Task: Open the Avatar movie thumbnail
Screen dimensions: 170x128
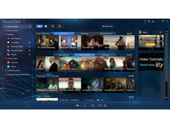Action: point(92,64)
